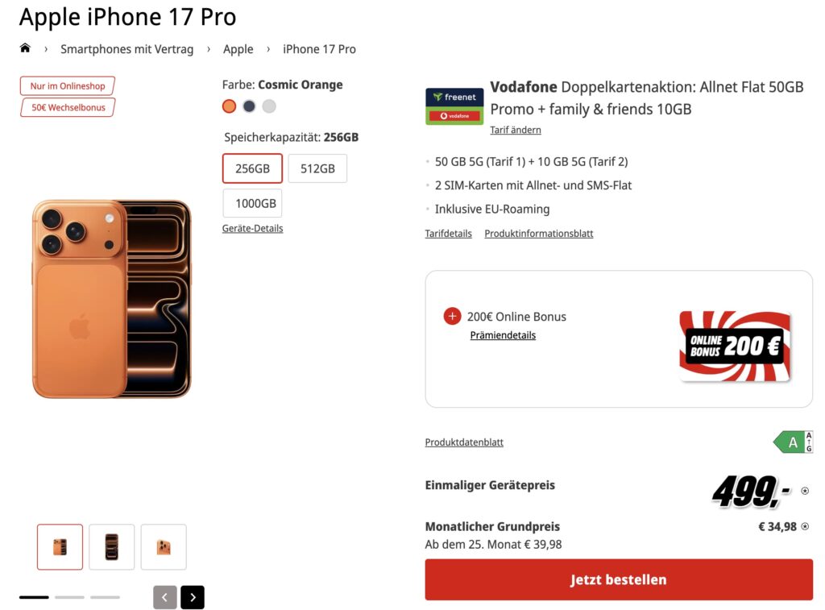Screen dimensions: 825x610
Task: Expand the Geräte-Details link
Action: click(x=252, y=228)
